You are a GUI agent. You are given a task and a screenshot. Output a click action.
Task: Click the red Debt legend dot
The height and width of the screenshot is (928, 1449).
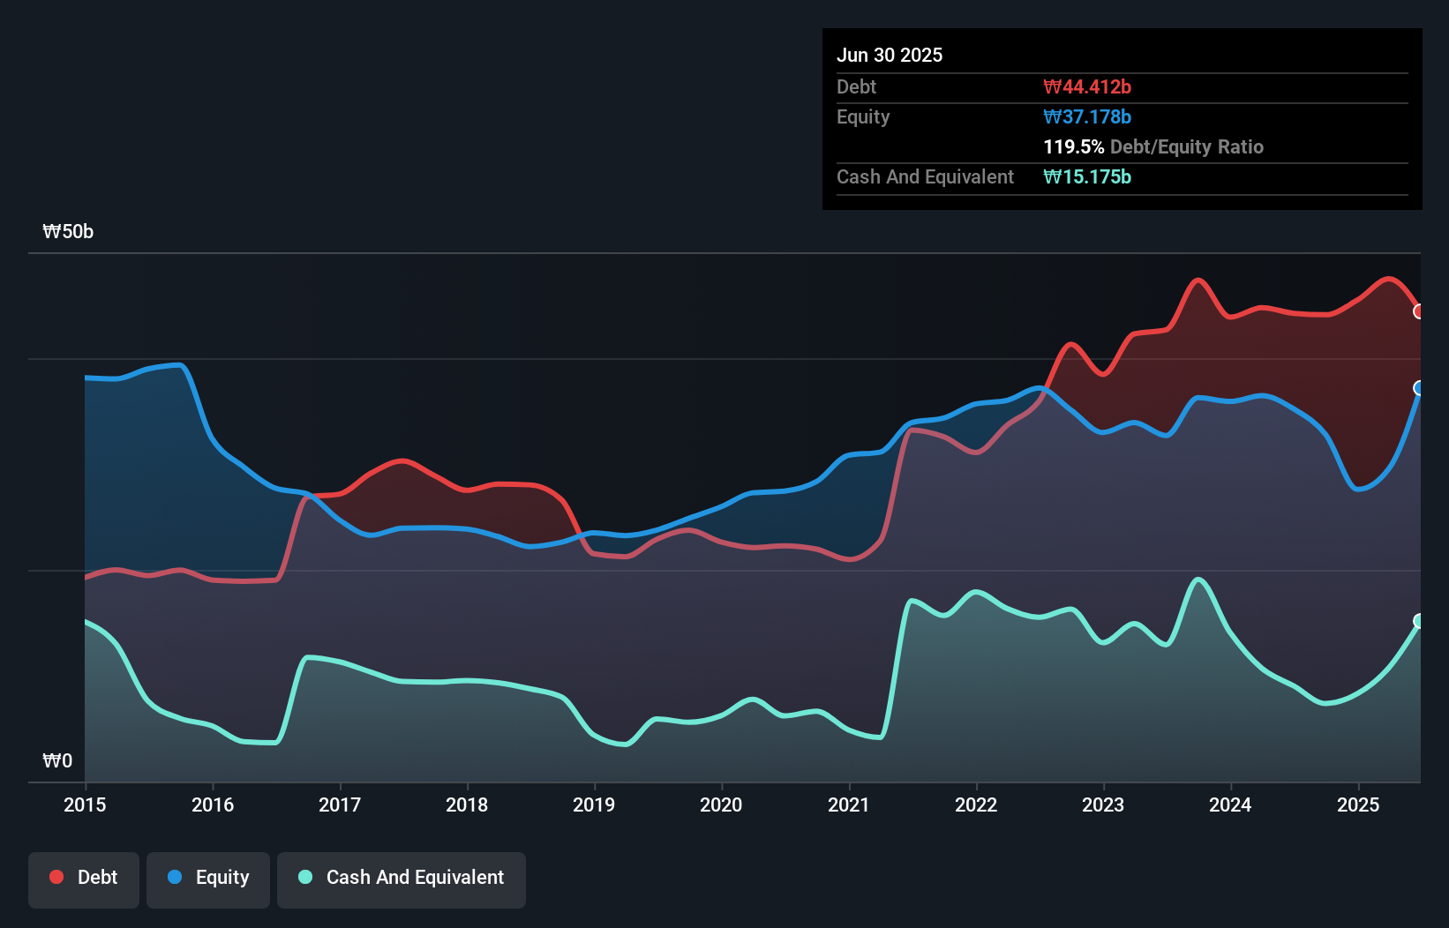point(55,877)
